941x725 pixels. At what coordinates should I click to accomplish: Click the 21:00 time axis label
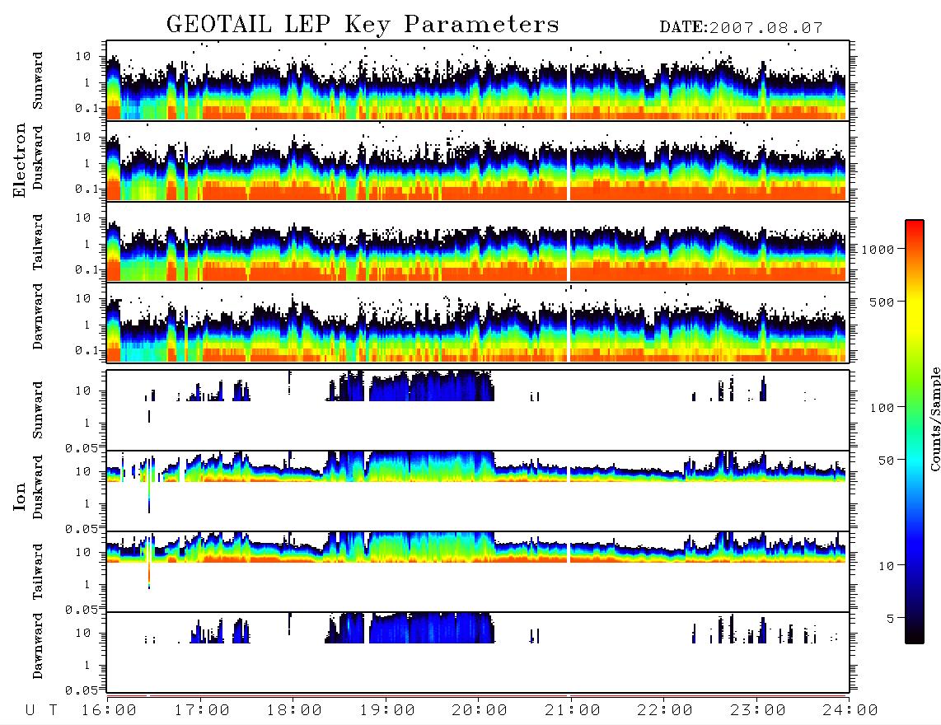pos(573,710)
